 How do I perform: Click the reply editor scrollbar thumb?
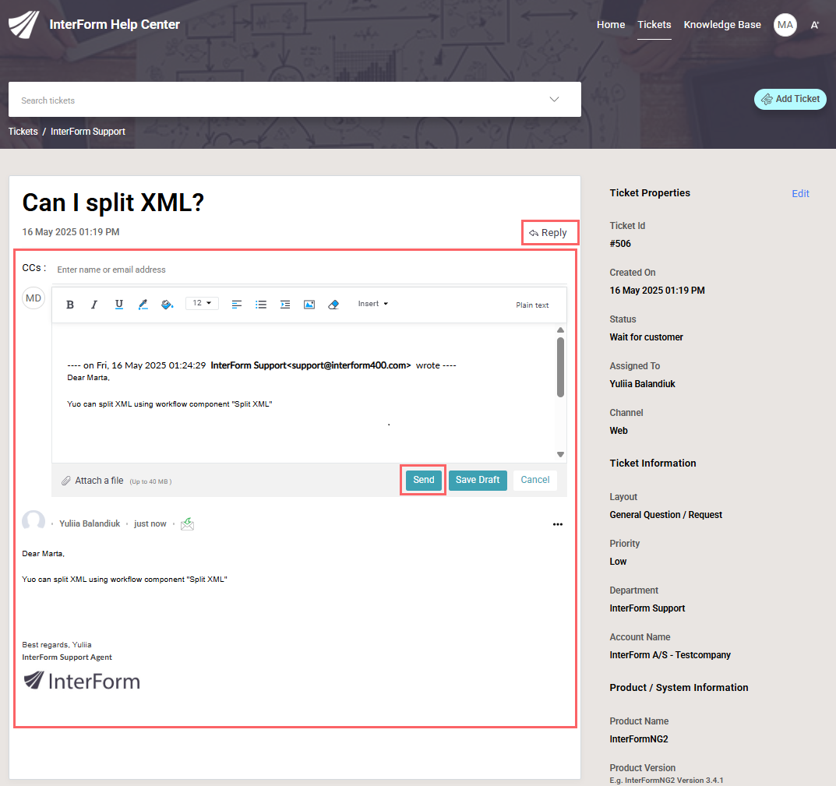pos(560,368)
